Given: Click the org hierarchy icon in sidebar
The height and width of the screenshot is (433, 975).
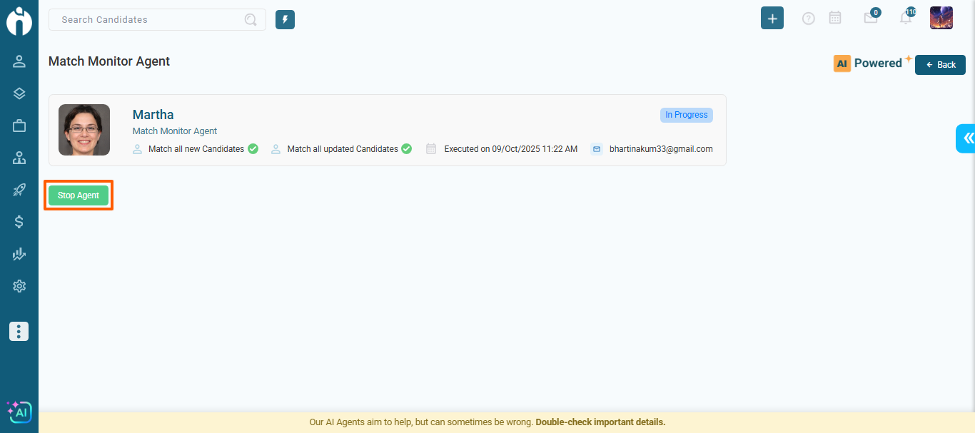Looking at the screenshot, I should [19, 158].
